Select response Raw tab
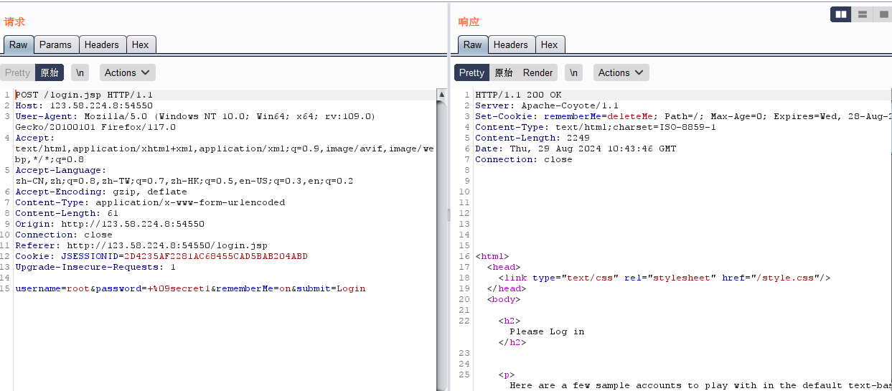 click(472, 44)
